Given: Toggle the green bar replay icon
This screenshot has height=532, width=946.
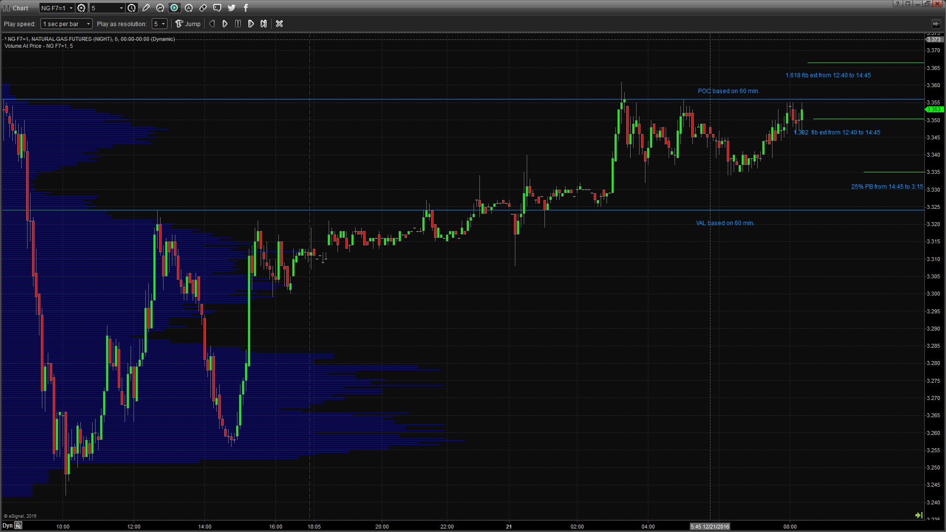Looking at the screenshot, I should pos(174,8).
